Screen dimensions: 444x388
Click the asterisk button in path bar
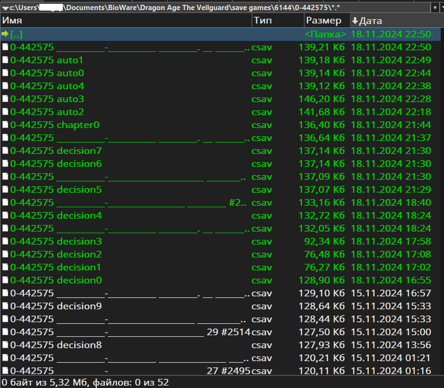coord(435,8)
